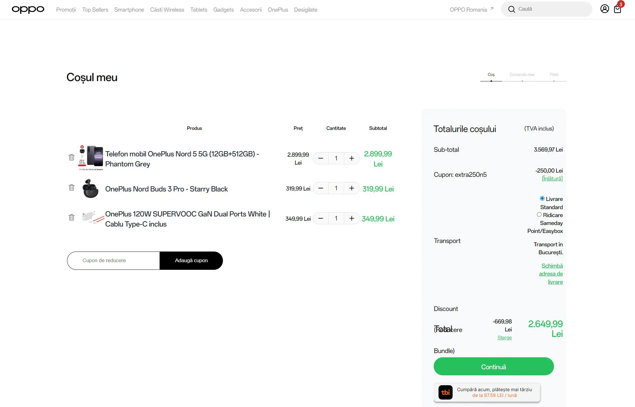Click the search magnifier icon
The height and width of the screenshot is (407, 635).
coord(512,9)
